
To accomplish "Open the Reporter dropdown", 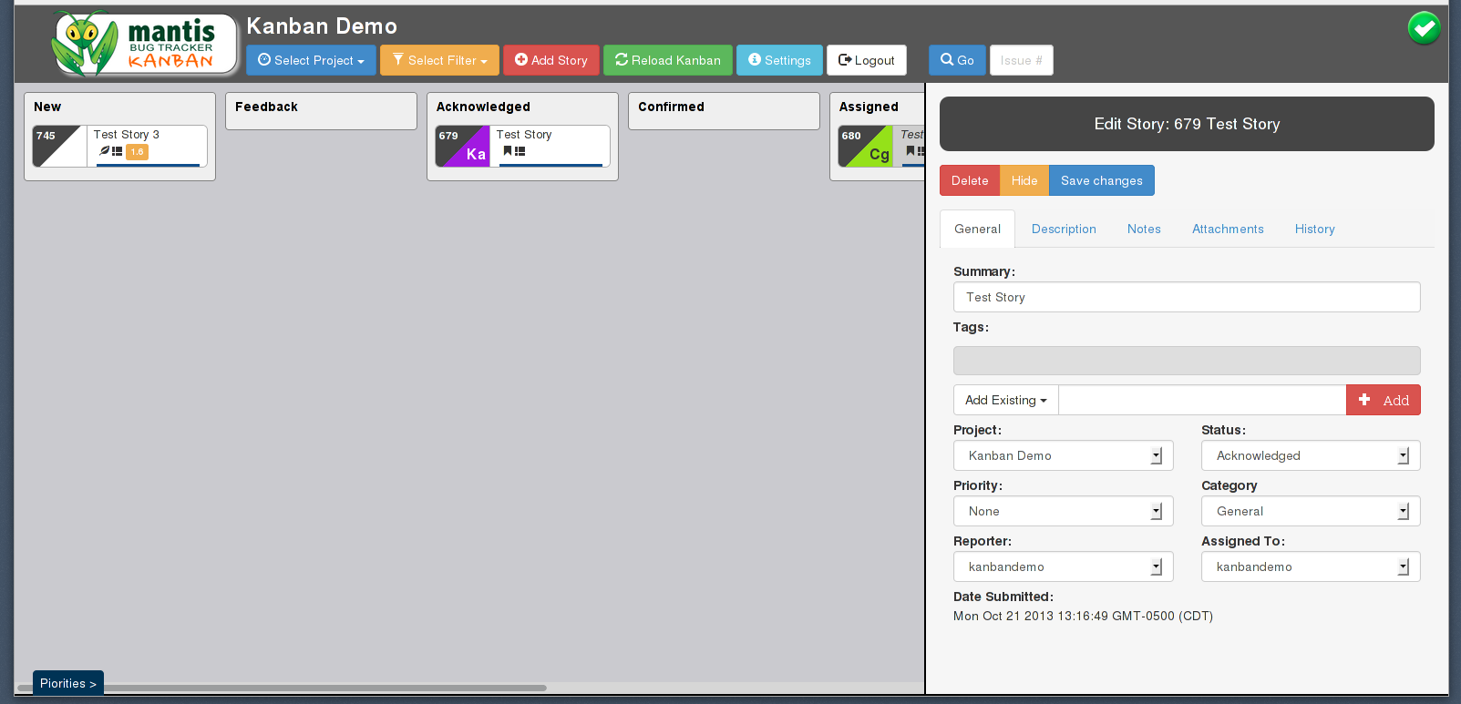I will [1063, 566].
